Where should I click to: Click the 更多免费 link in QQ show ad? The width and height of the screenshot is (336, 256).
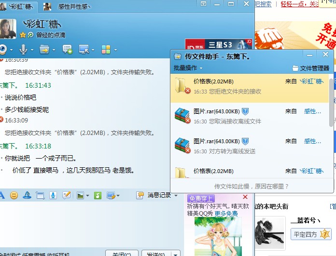(x=226, y=213)
